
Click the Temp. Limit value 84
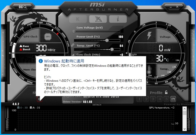click(121, 46)
